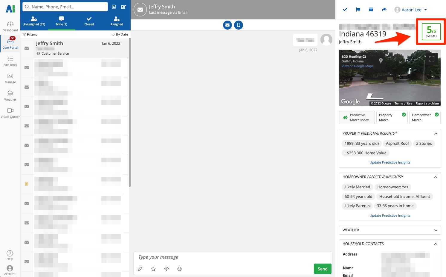
Task: Collapse the Property Predictive Insights section
Action: pos(436,133)
